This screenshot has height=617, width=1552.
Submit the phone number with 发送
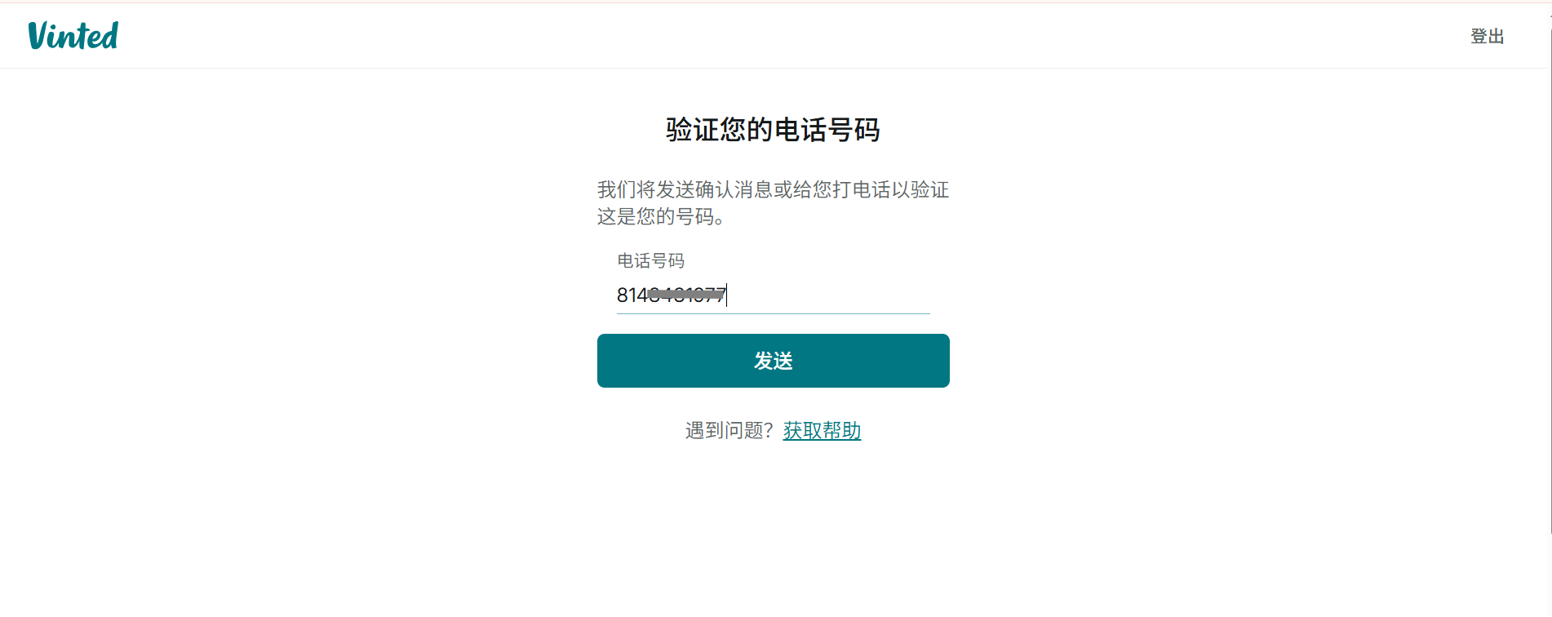point(773,361)
